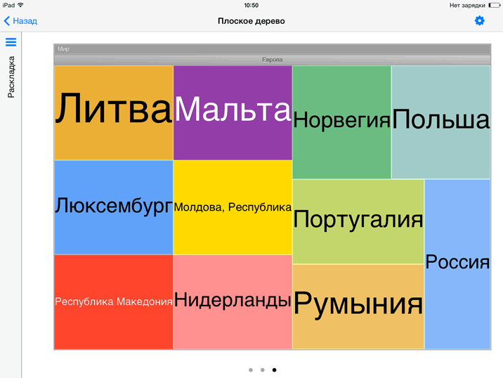This screenshot has width=503, height=378.
Task: Tap the green Норвегия tile
Action: pyautogui.click(x=341, y=122)
